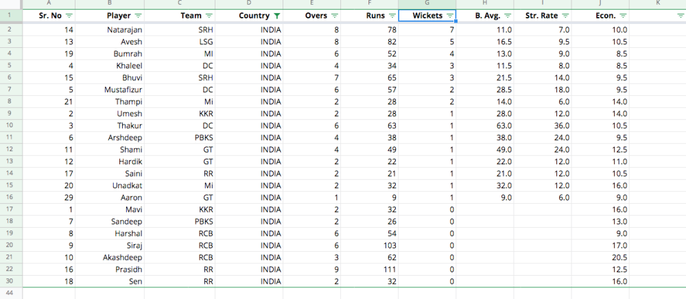
Task: Select column J header
Action: (x=600, y=4)
